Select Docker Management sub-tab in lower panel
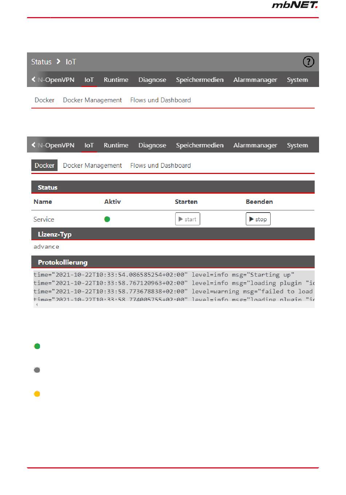 [x=92, y=166]
